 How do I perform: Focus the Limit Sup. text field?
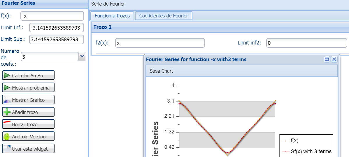[57, 40]
